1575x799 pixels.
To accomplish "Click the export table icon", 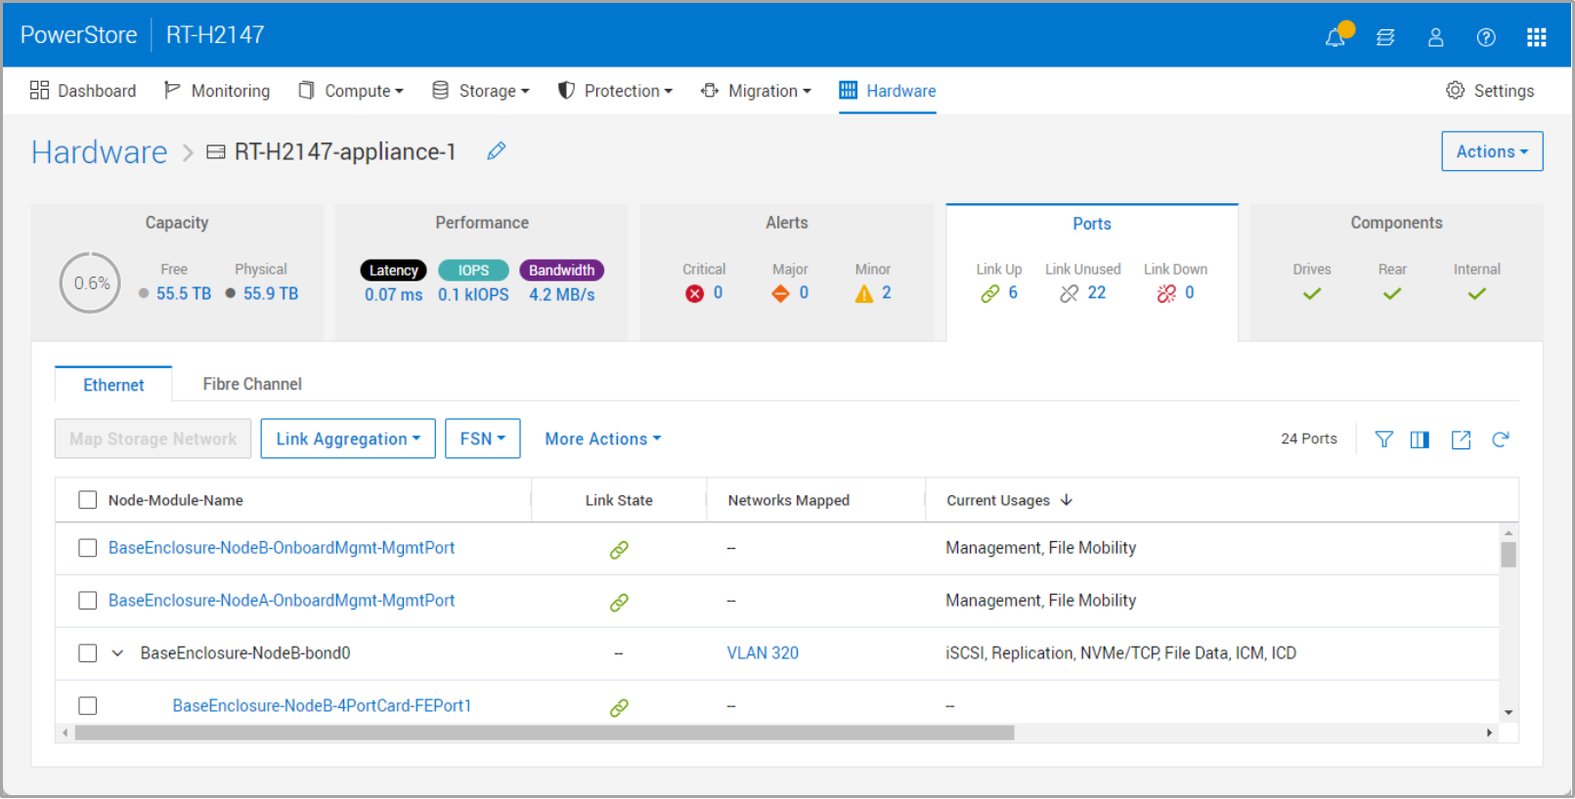I will coord(1461,440).
